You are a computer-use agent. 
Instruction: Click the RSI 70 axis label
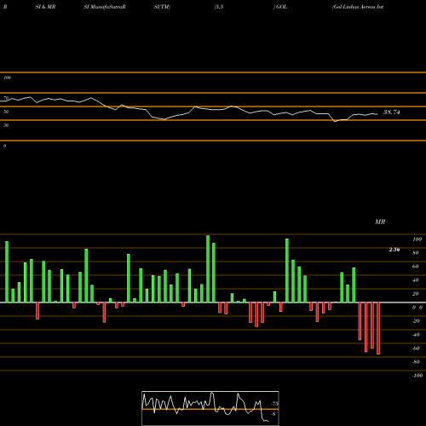point(6,98)
